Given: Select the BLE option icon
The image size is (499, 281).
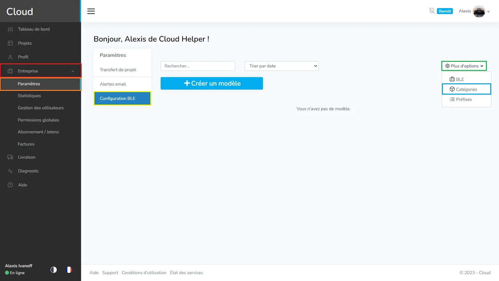Looking at the screenshot, I should (x=452, y=79).
